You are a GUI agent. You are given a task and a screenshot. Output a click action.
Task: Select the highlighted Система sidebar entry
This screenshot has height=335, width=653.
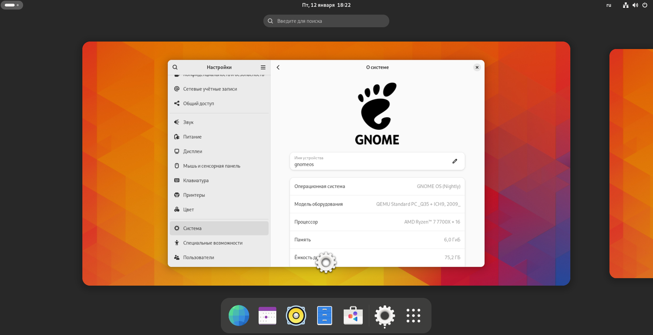click(x=219, y=228)
